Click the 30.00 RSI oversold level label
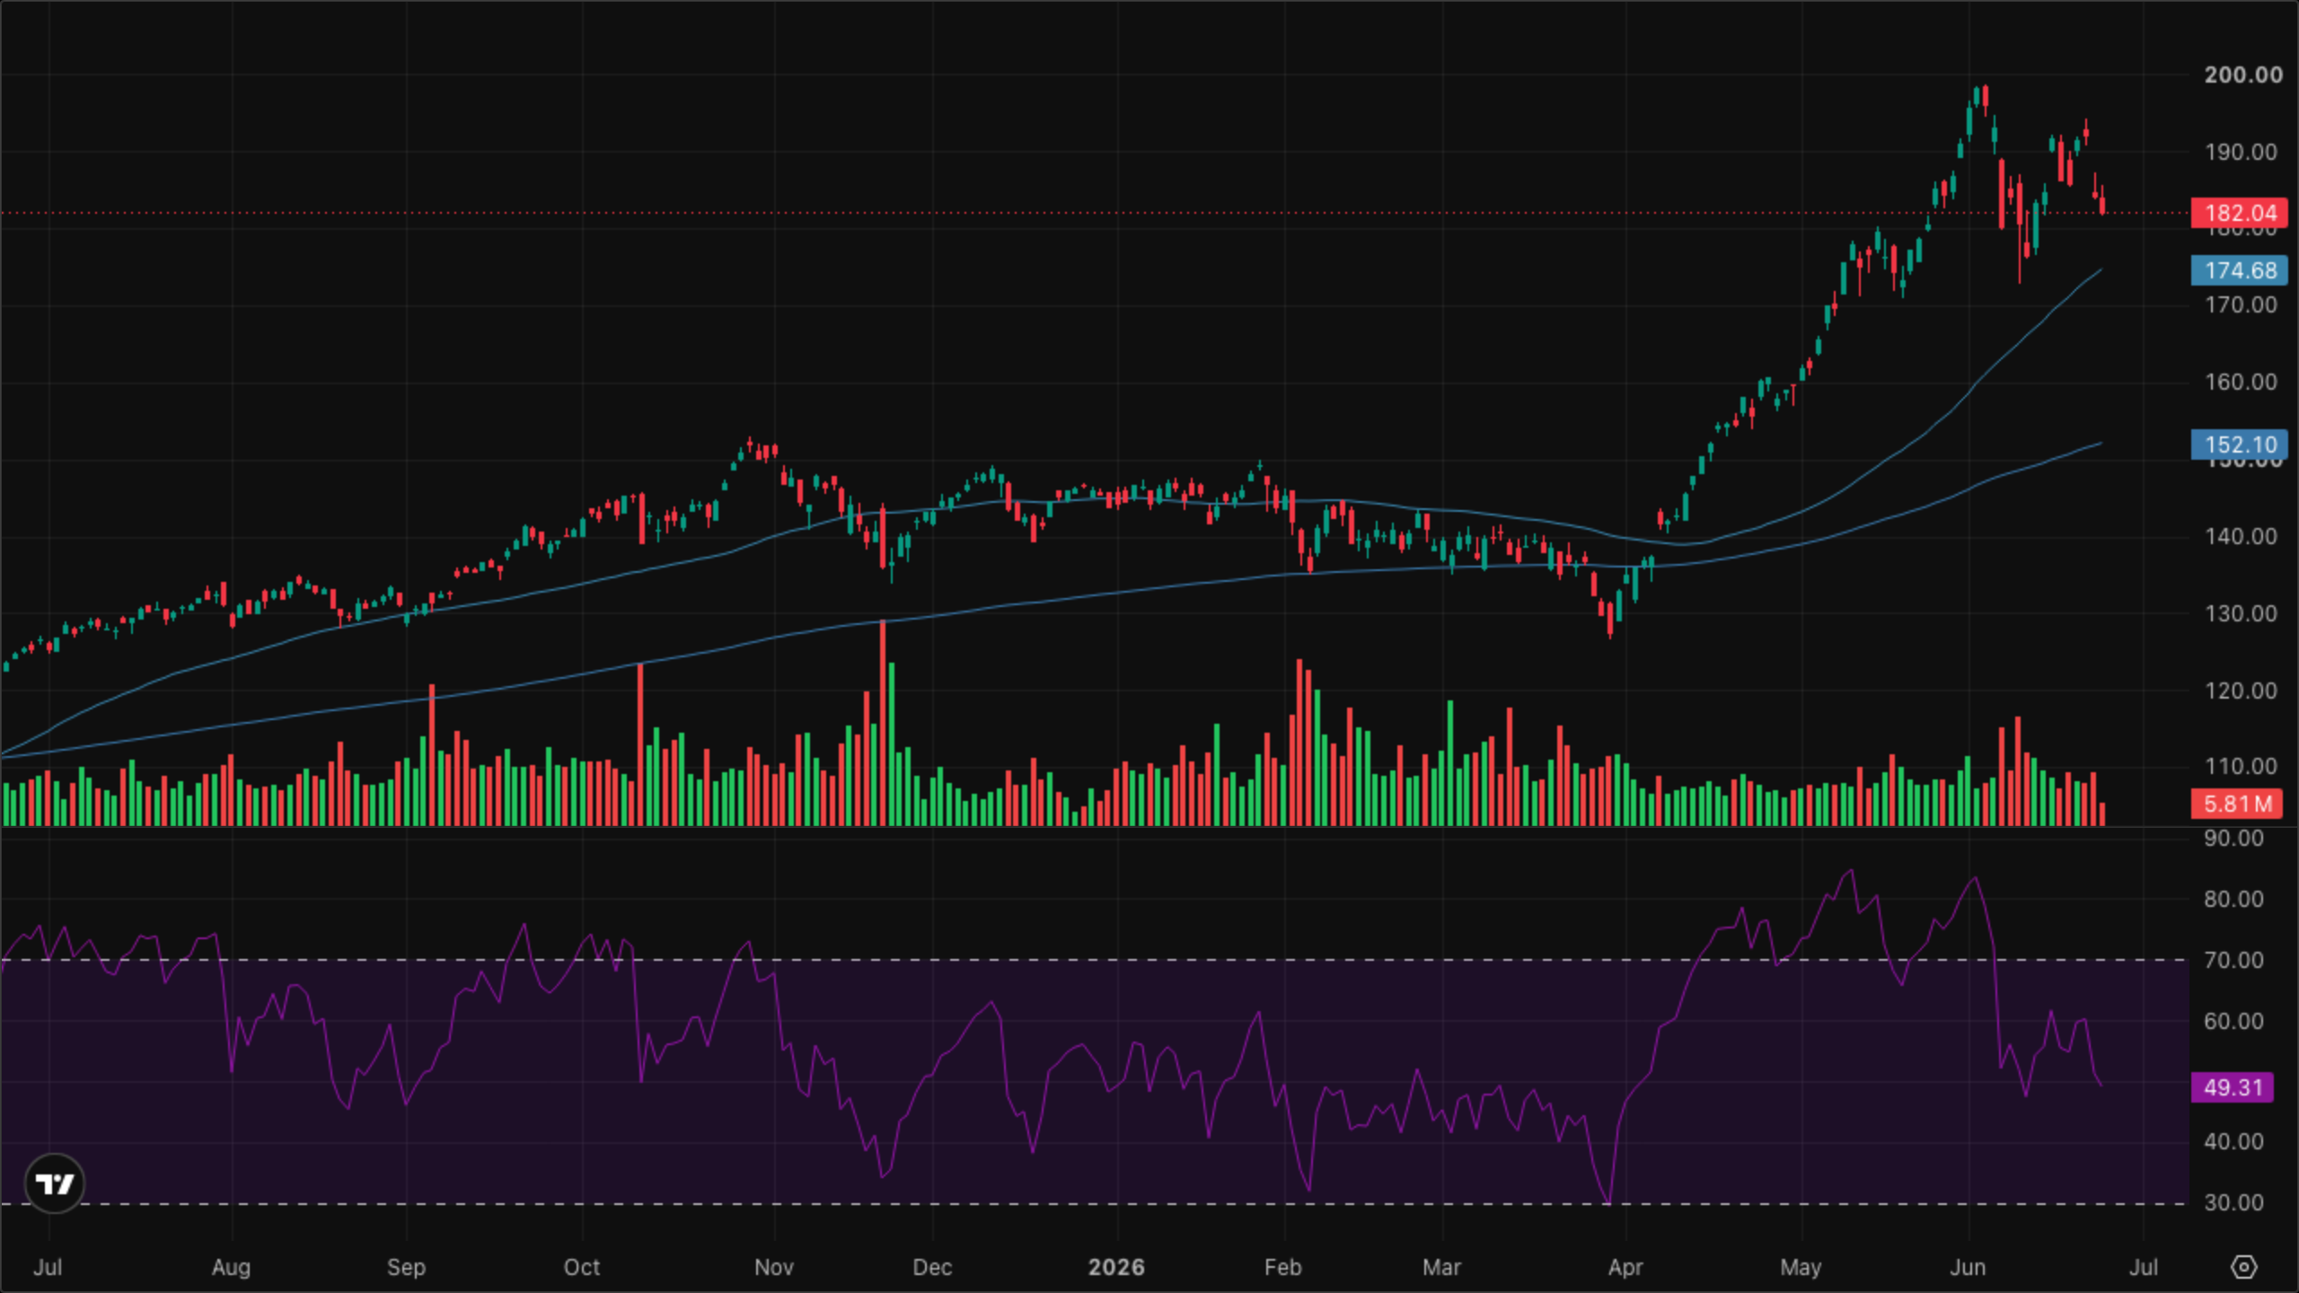Screen dimensions: 2299x1293 click(2233, 1202)
